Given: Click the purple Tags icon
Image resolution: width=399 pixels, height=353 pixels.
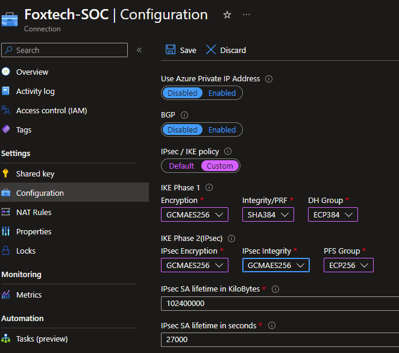Looking at the screenshot, I should tap(6, 130).
